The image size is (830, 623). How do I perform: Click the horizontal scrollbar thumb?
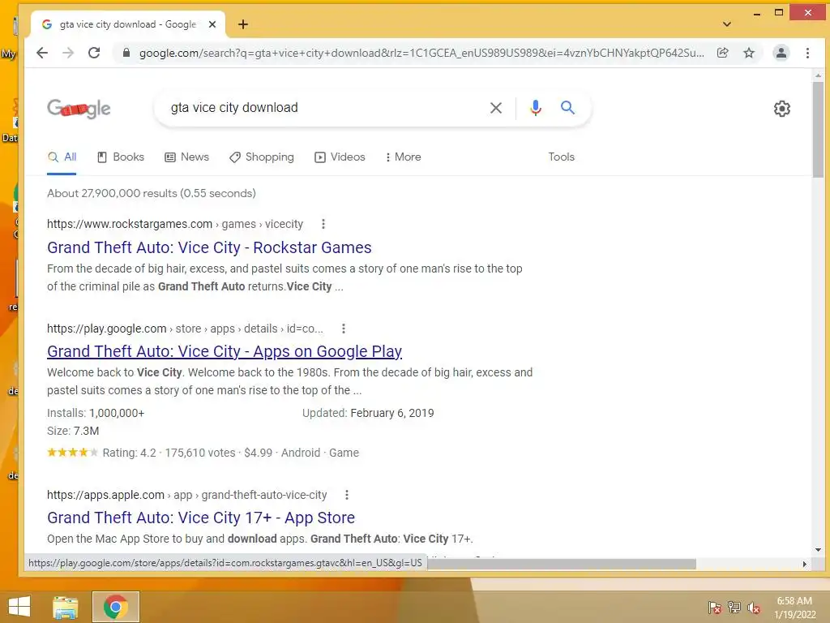561,564
